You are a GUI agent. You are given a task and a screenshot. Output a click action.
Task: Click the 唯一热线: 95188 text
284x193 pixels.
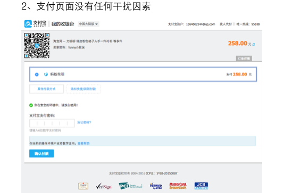[248, 24]
